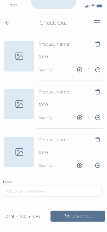Increase quantity of the third product

point(80,165)
